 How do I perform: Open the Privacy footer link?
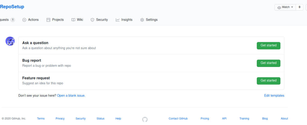coord(60,118)
